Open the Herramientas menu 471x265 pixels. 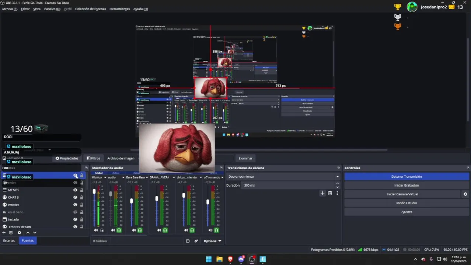pos(119,9)
